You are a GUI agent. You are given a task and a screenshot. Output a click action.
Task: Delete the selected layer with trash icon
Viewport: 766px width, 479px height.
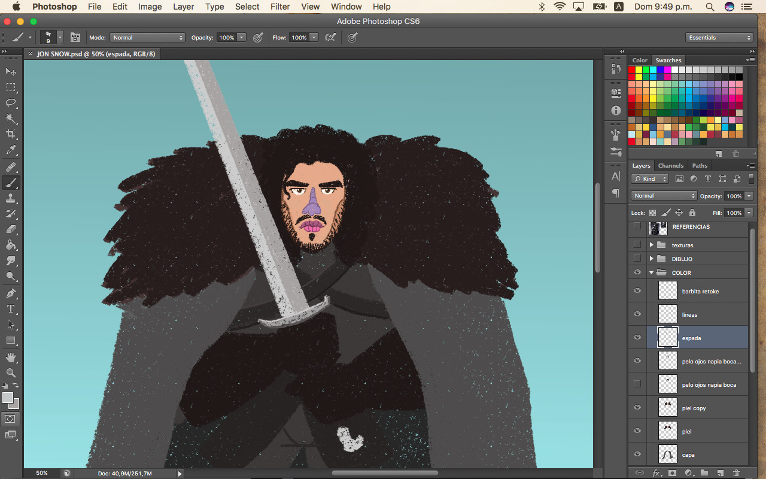click(x=737, y=473)
